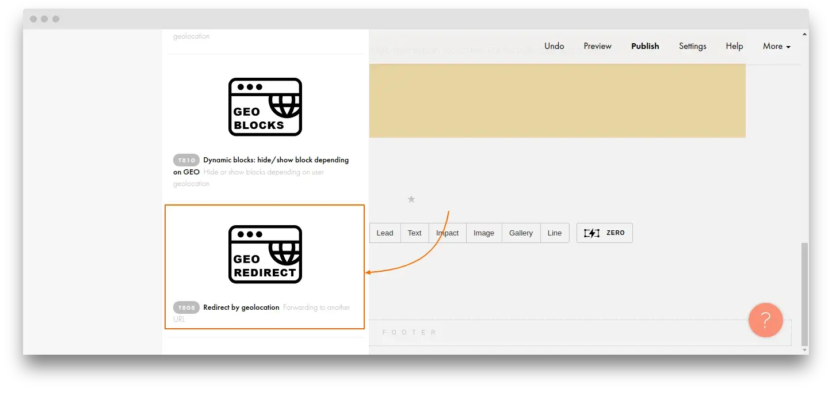The height and width of the screenshot is (395, 832).
Task: Open the Preview page option
Action: pyautogui.click(x=597, y=46)
